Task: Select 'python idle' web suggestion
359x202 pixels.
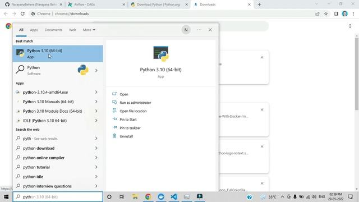Action: click(x=53, y=177)
